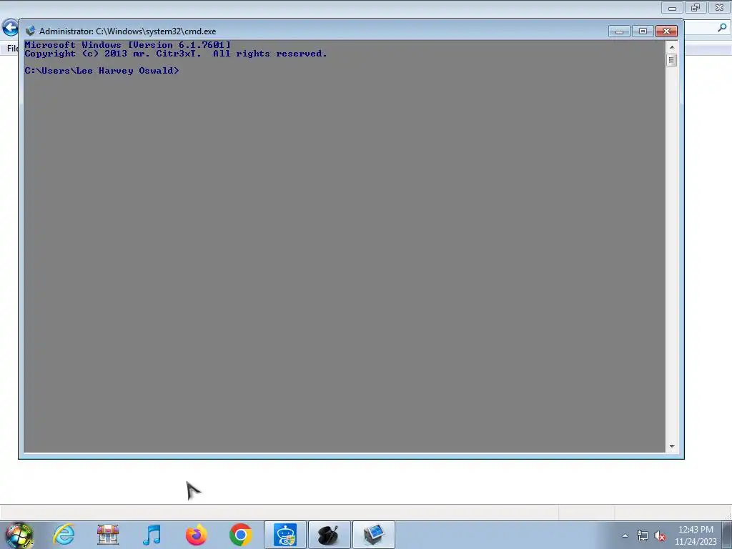The height and width of the screenshot is (549, 732).
Task: Open the storefront icon in taskbar
Action: tap(108, 535)
